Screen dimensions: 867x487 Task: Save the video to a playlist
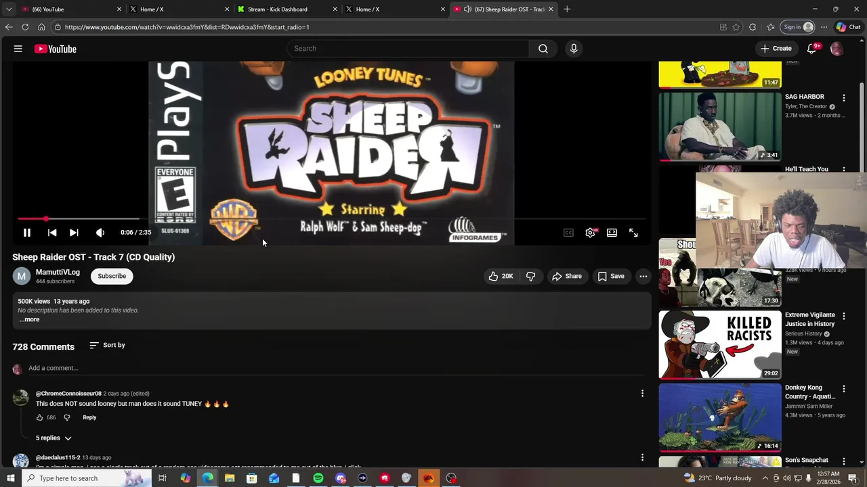point(611,276)
